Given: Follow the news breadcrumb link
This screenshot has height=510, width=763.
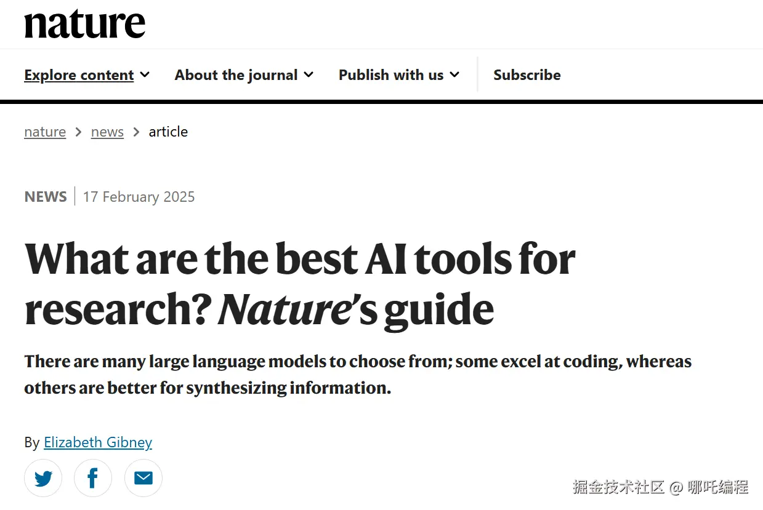Looking at the screenshot, I should (x=107, y=132).
